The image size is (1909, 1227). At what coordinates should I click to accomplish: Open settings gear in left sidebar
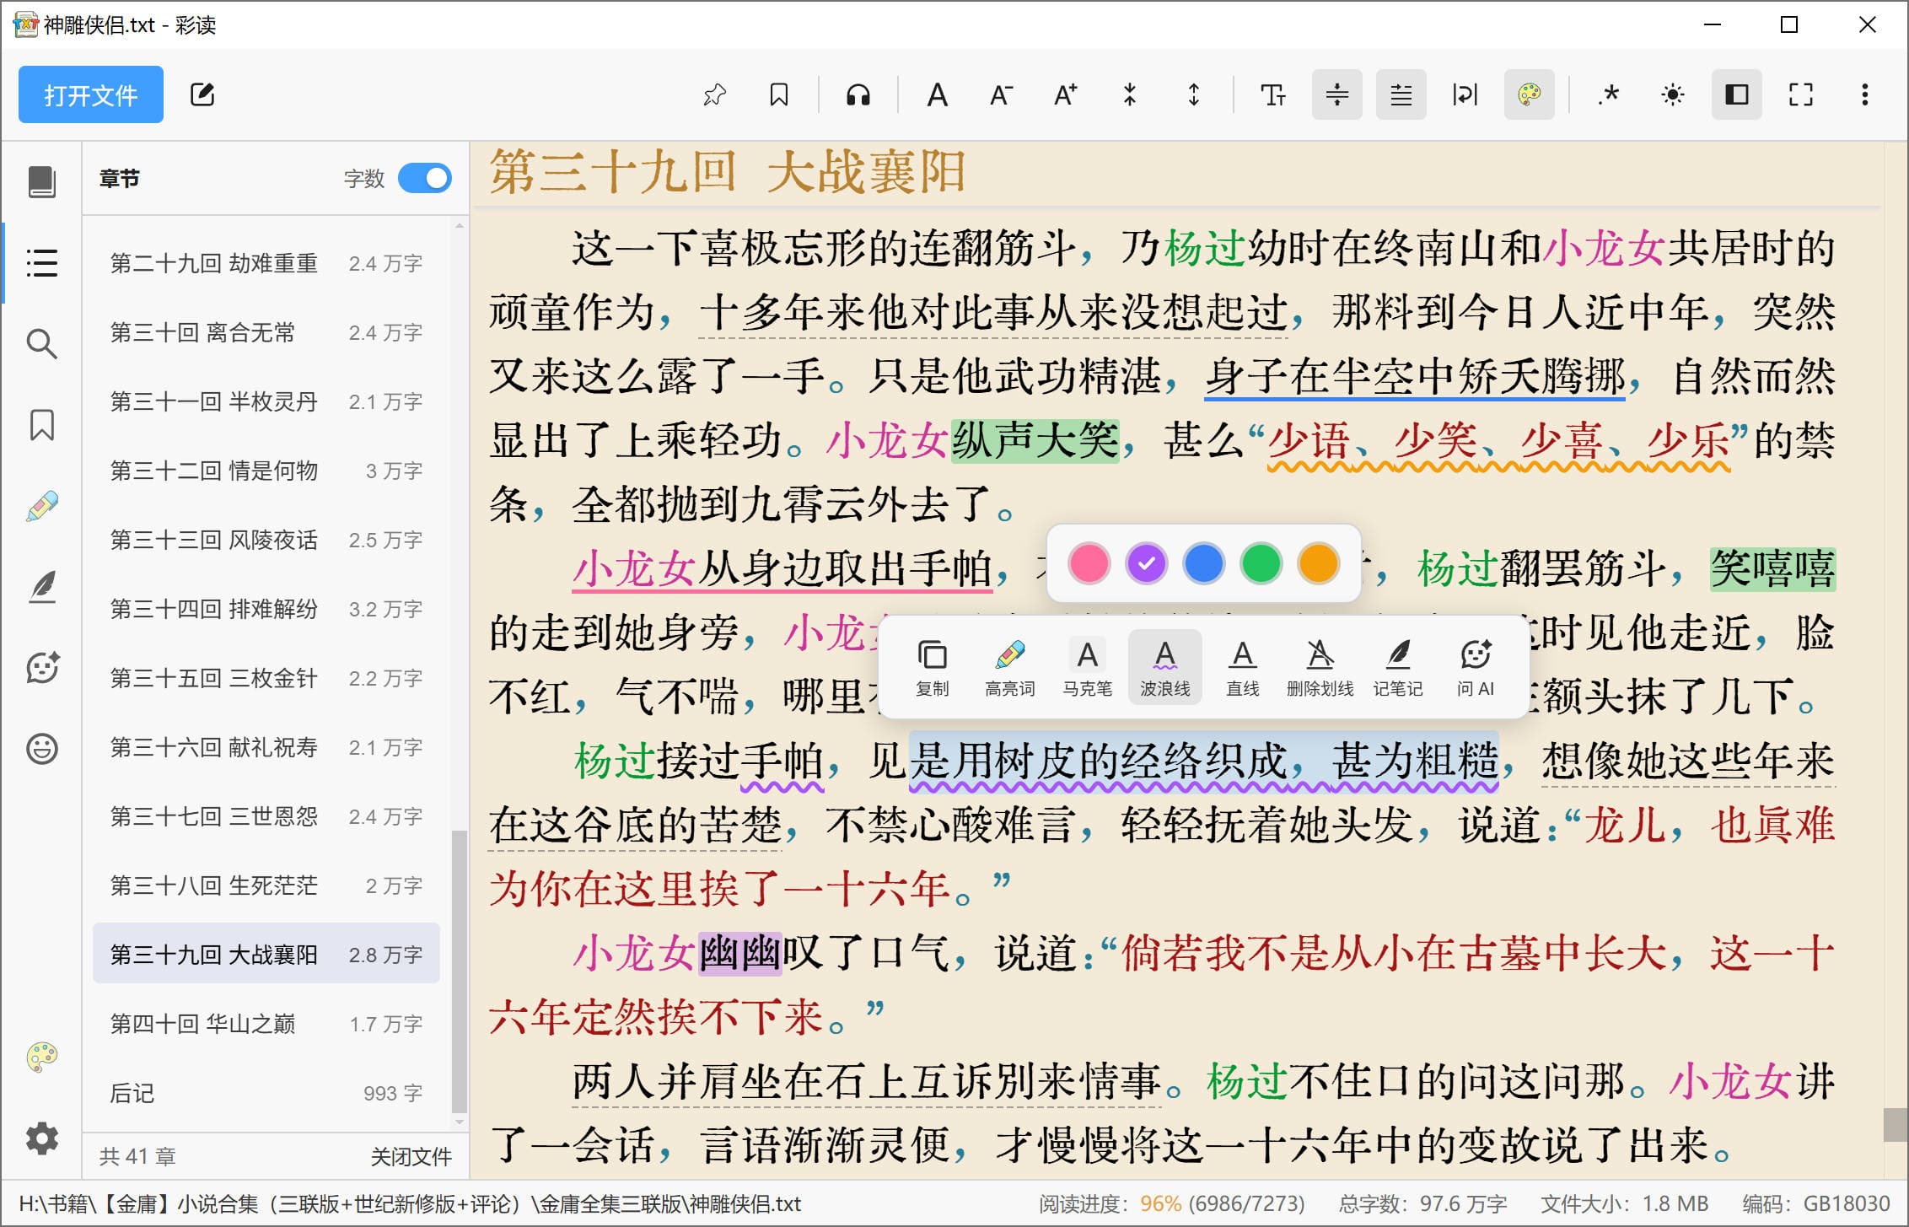42,1138
